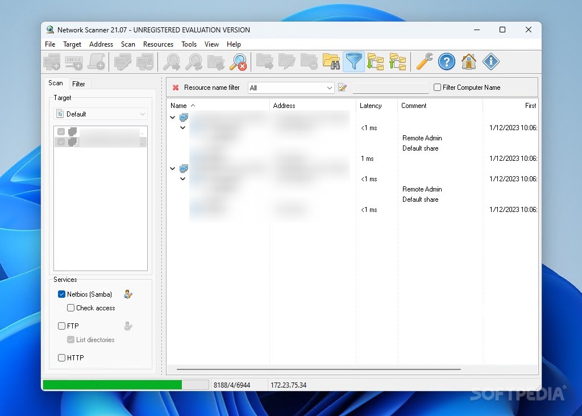Sort by the Comment column header
This screenshot has width=582, height=416.
[440, 105]
